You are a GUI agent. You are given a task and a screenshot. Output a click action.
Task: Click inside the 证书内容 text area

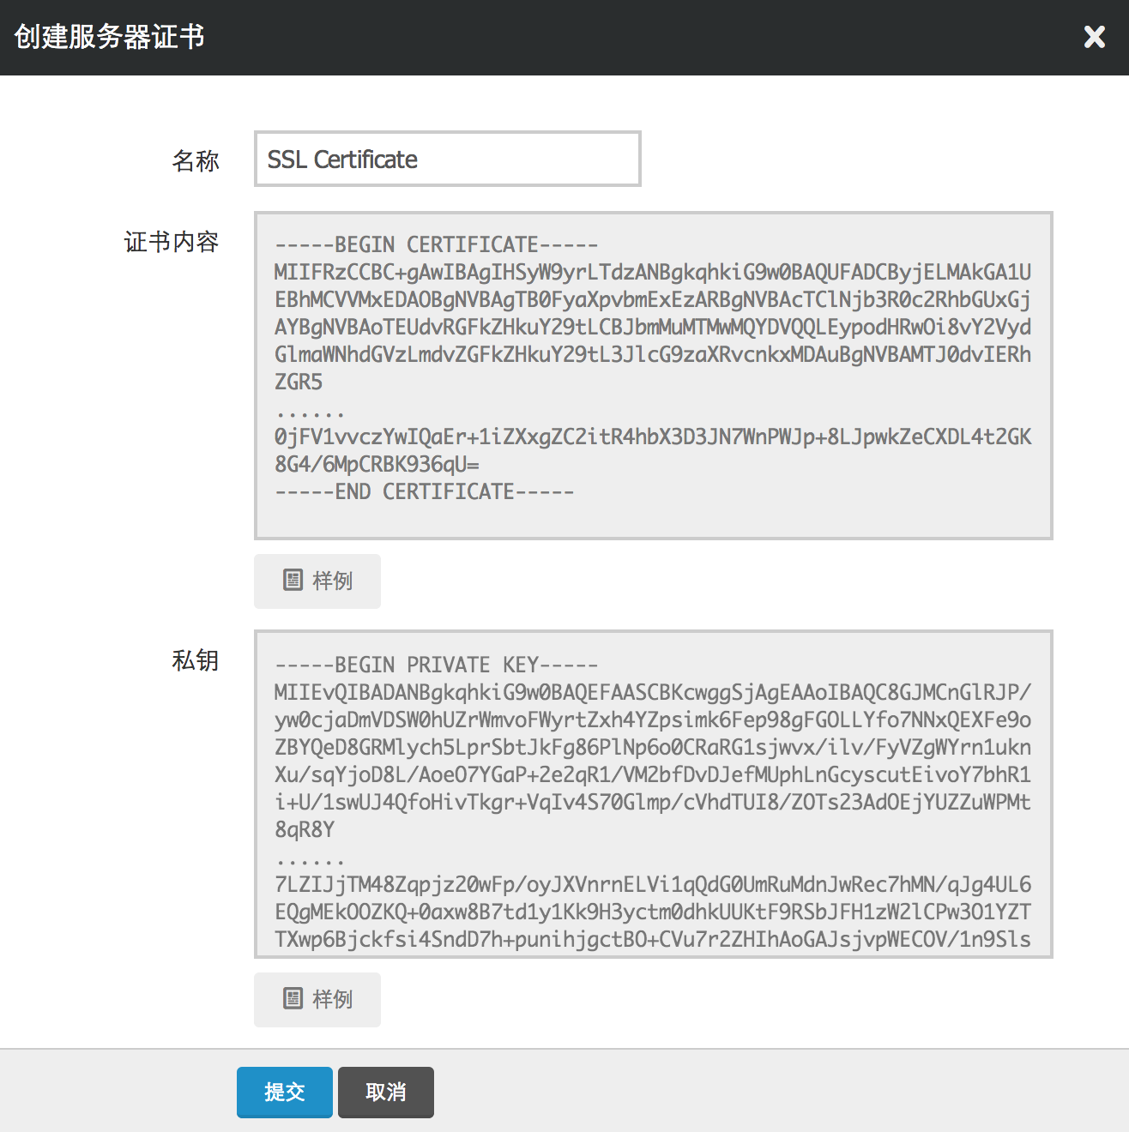click(x=652, y=515)
